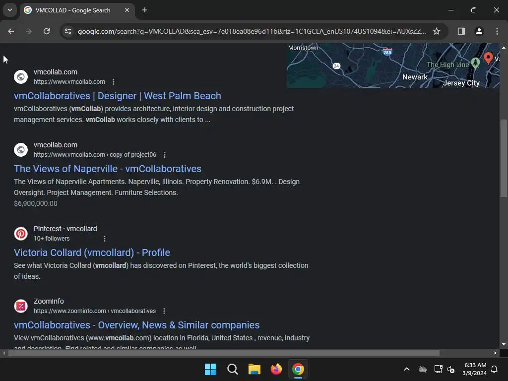Click the vmcollab.com copy-of-project06 URL
Viewport: 508px width, 381px height.
pyautogui.click(x=95, y=155)
